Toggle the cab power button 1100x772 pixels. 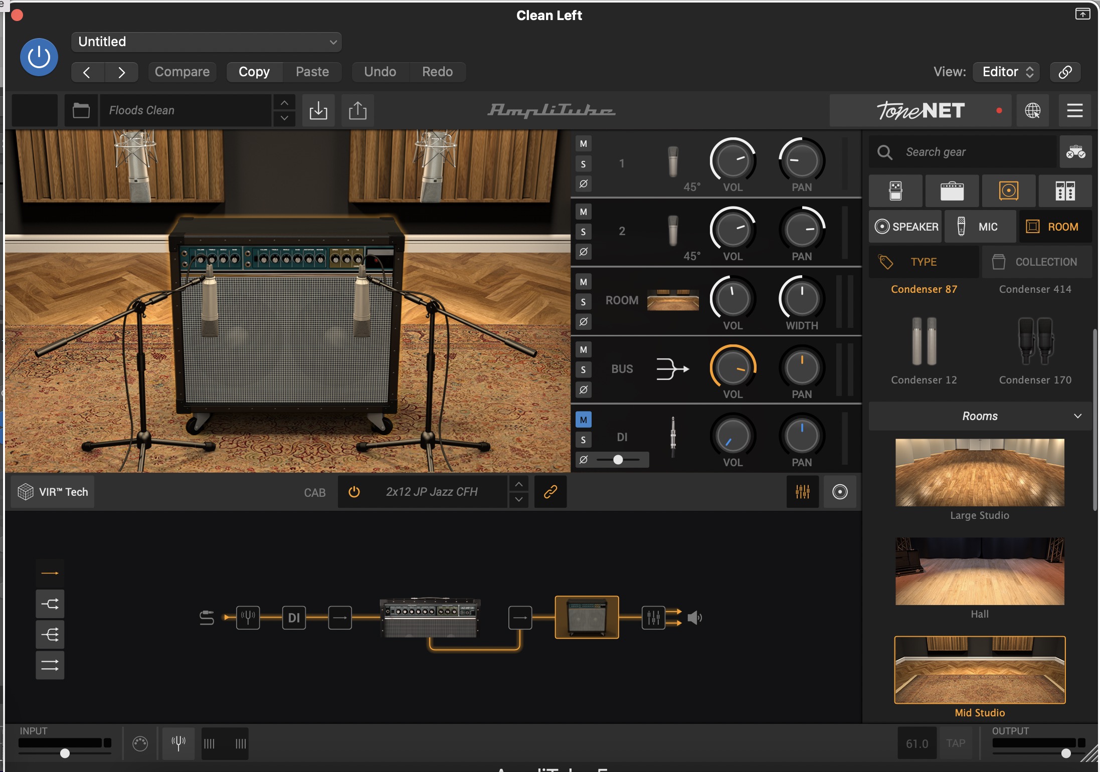coord(354,492)
